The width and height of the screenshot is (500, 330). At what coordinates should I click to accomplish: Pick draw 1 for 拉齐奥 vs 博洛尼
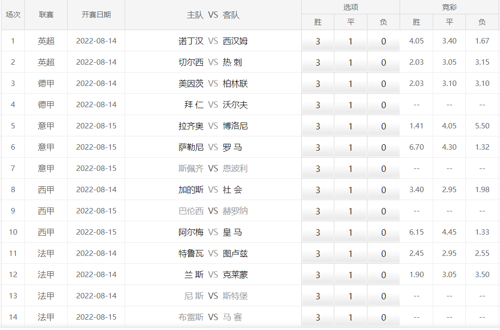point(351,126)
